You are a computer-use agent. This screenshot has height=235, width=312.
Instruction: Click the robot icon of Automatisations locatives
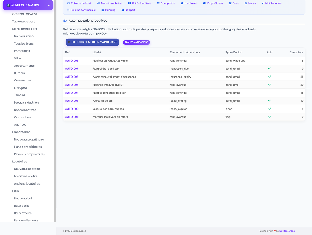pos(65,21)
